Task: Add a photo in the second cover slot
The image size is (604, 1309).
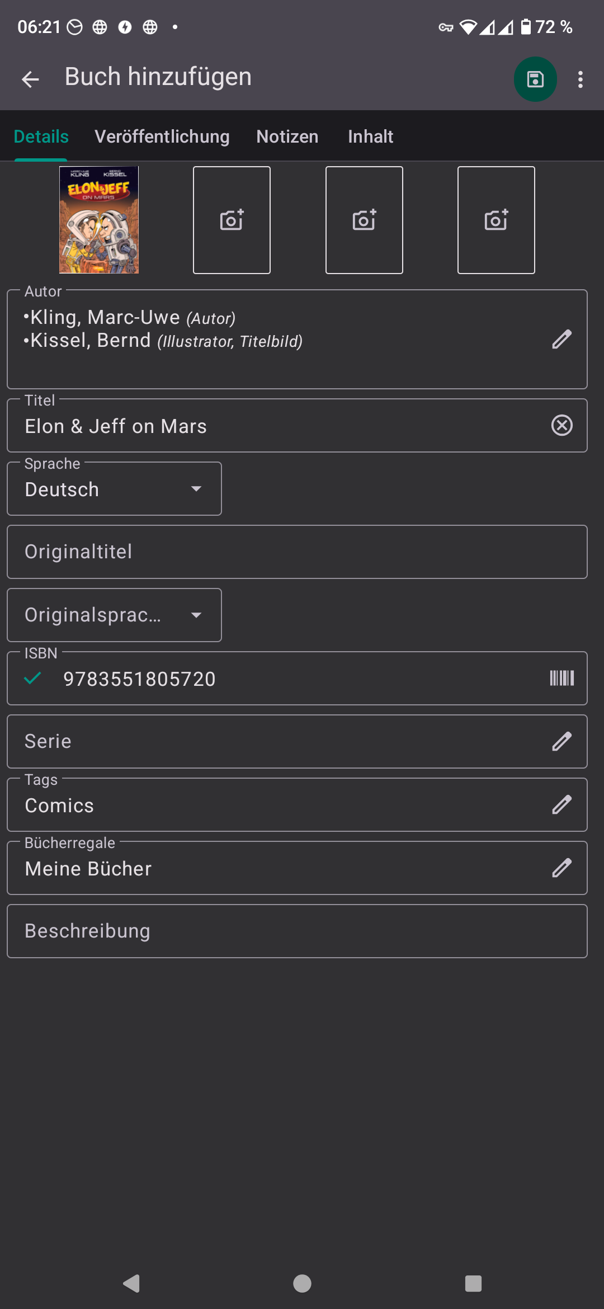Action: tap(232, 220)
